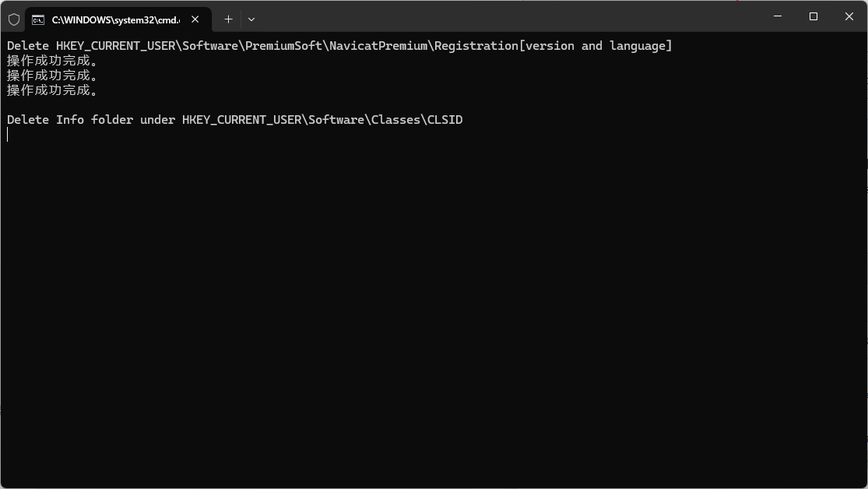868x489 pixels.
Task: Click the third '操作成功完成。' line
Action: click(x=52, y=90)
